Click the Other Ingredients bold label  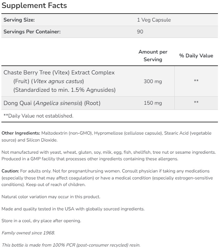click(x=21, y=133)
